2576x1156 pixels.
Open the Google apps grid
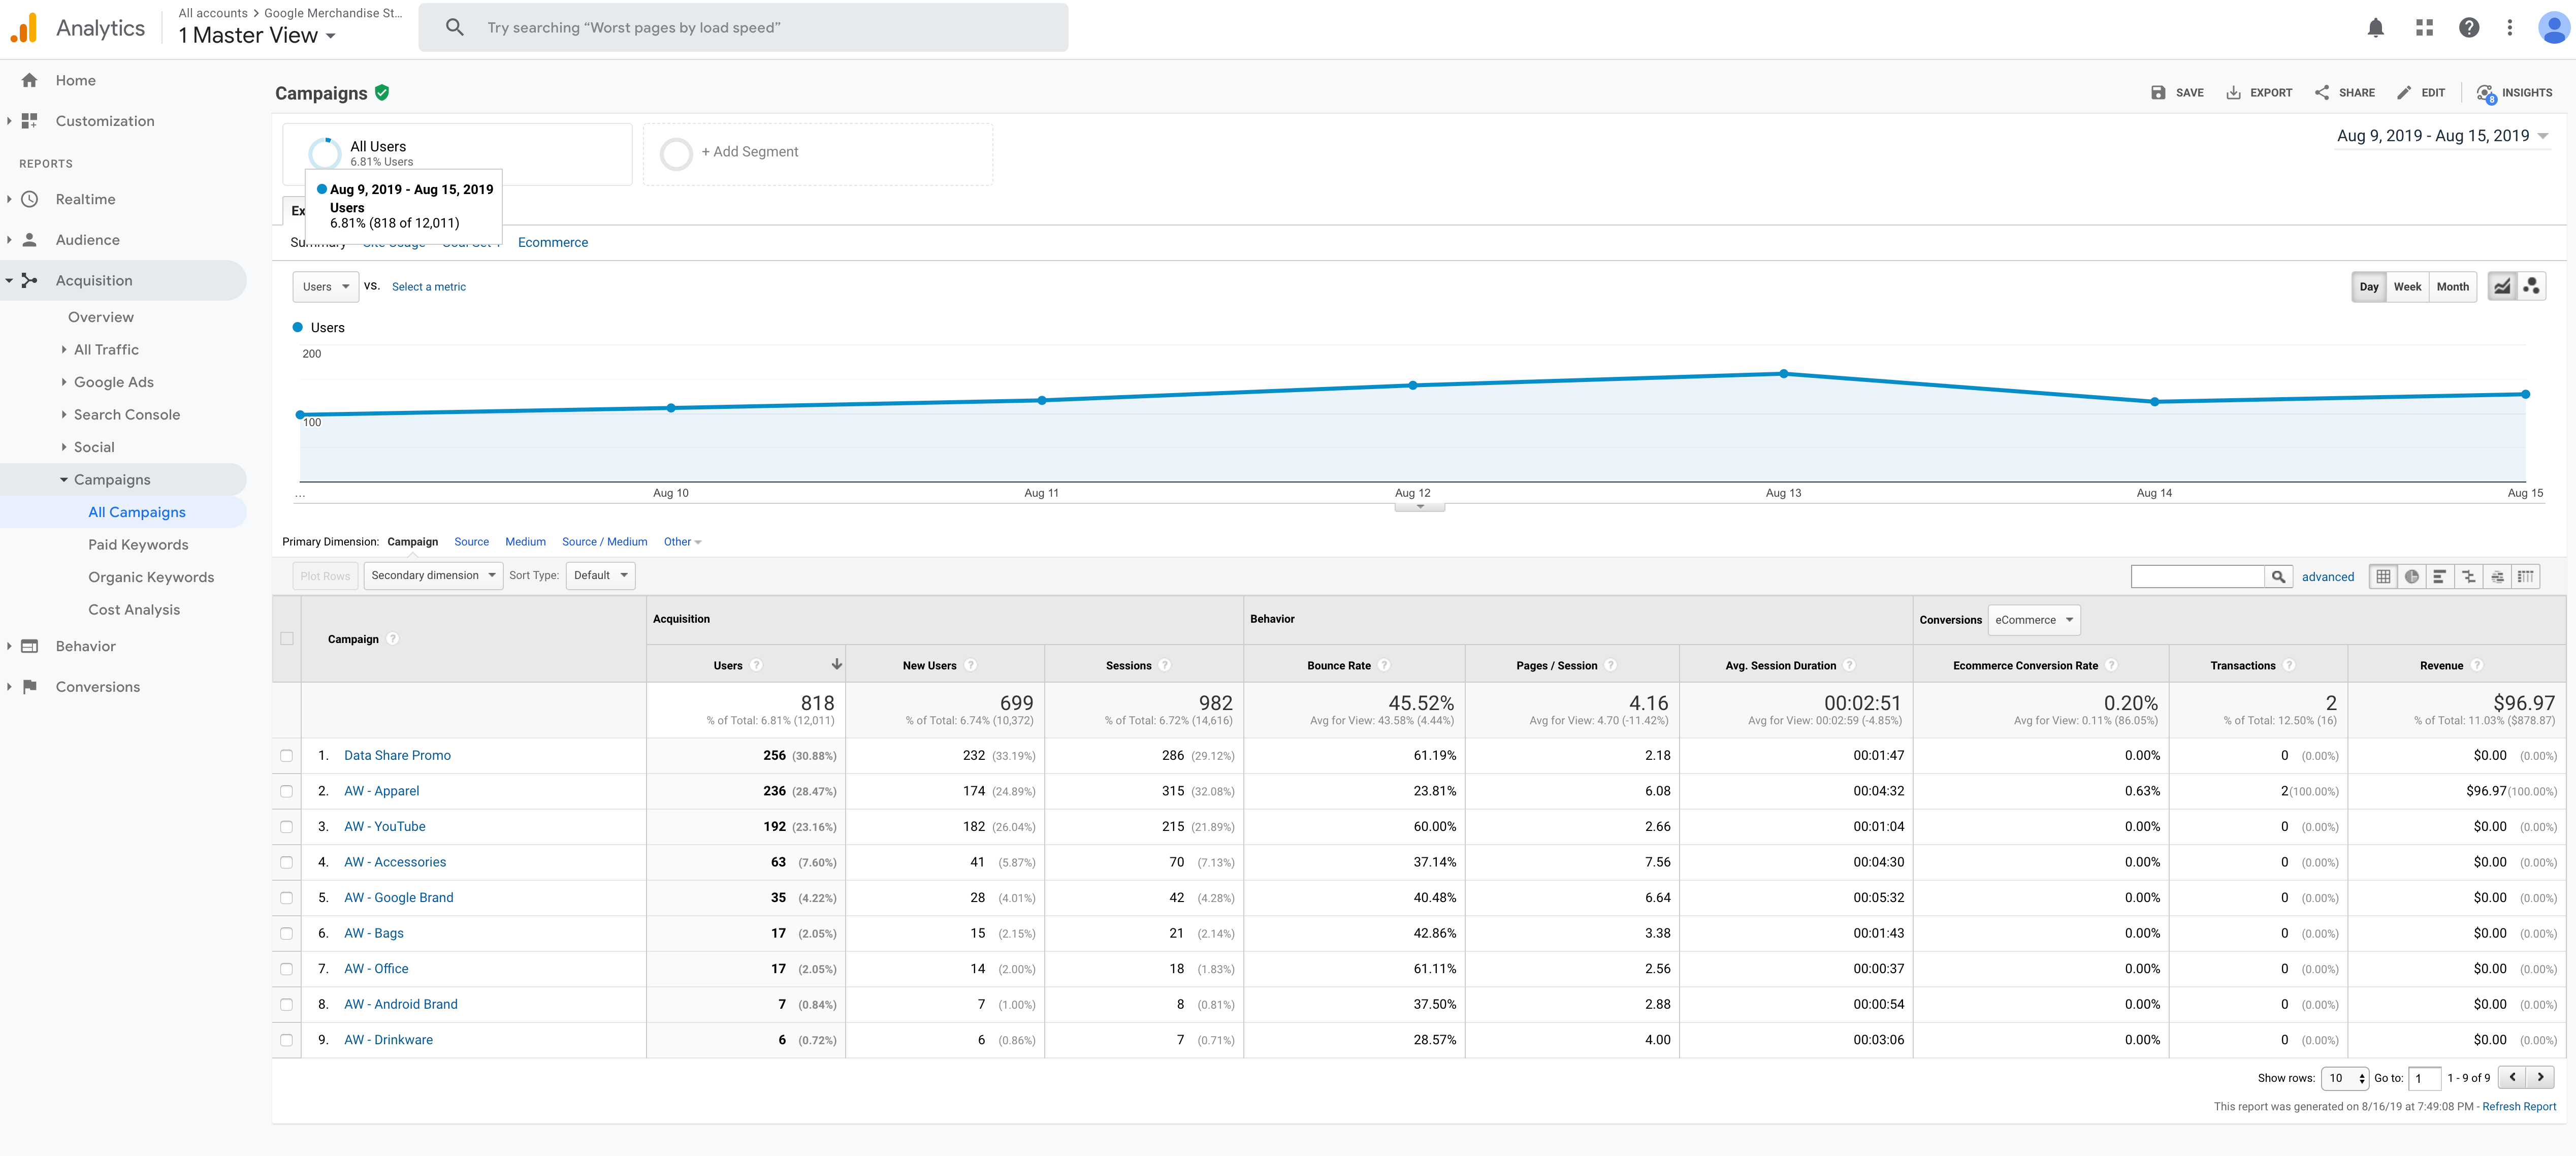pos(2423,28)
